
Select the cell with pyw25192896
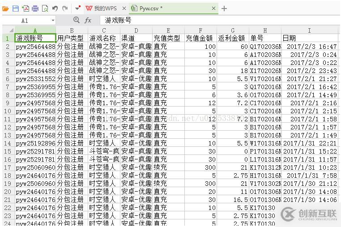click(35, 143)
